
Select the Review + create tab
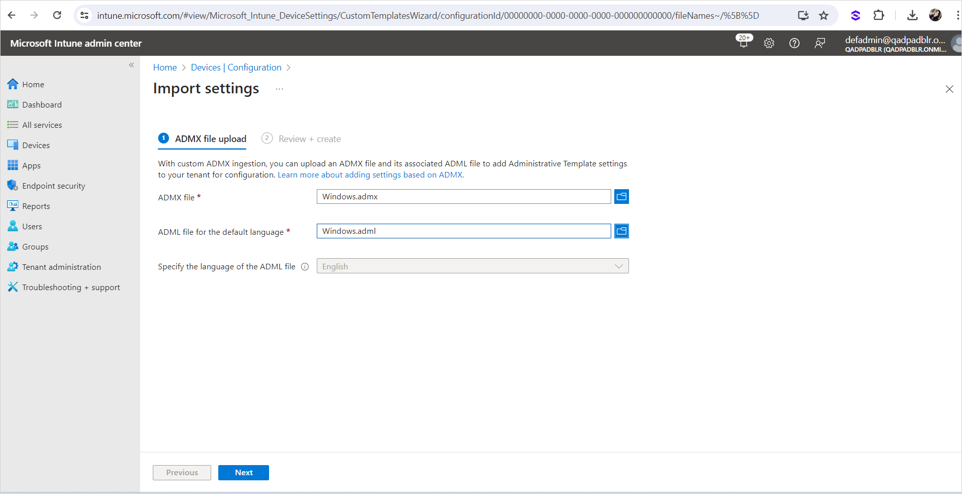click(x=301, y=138)
